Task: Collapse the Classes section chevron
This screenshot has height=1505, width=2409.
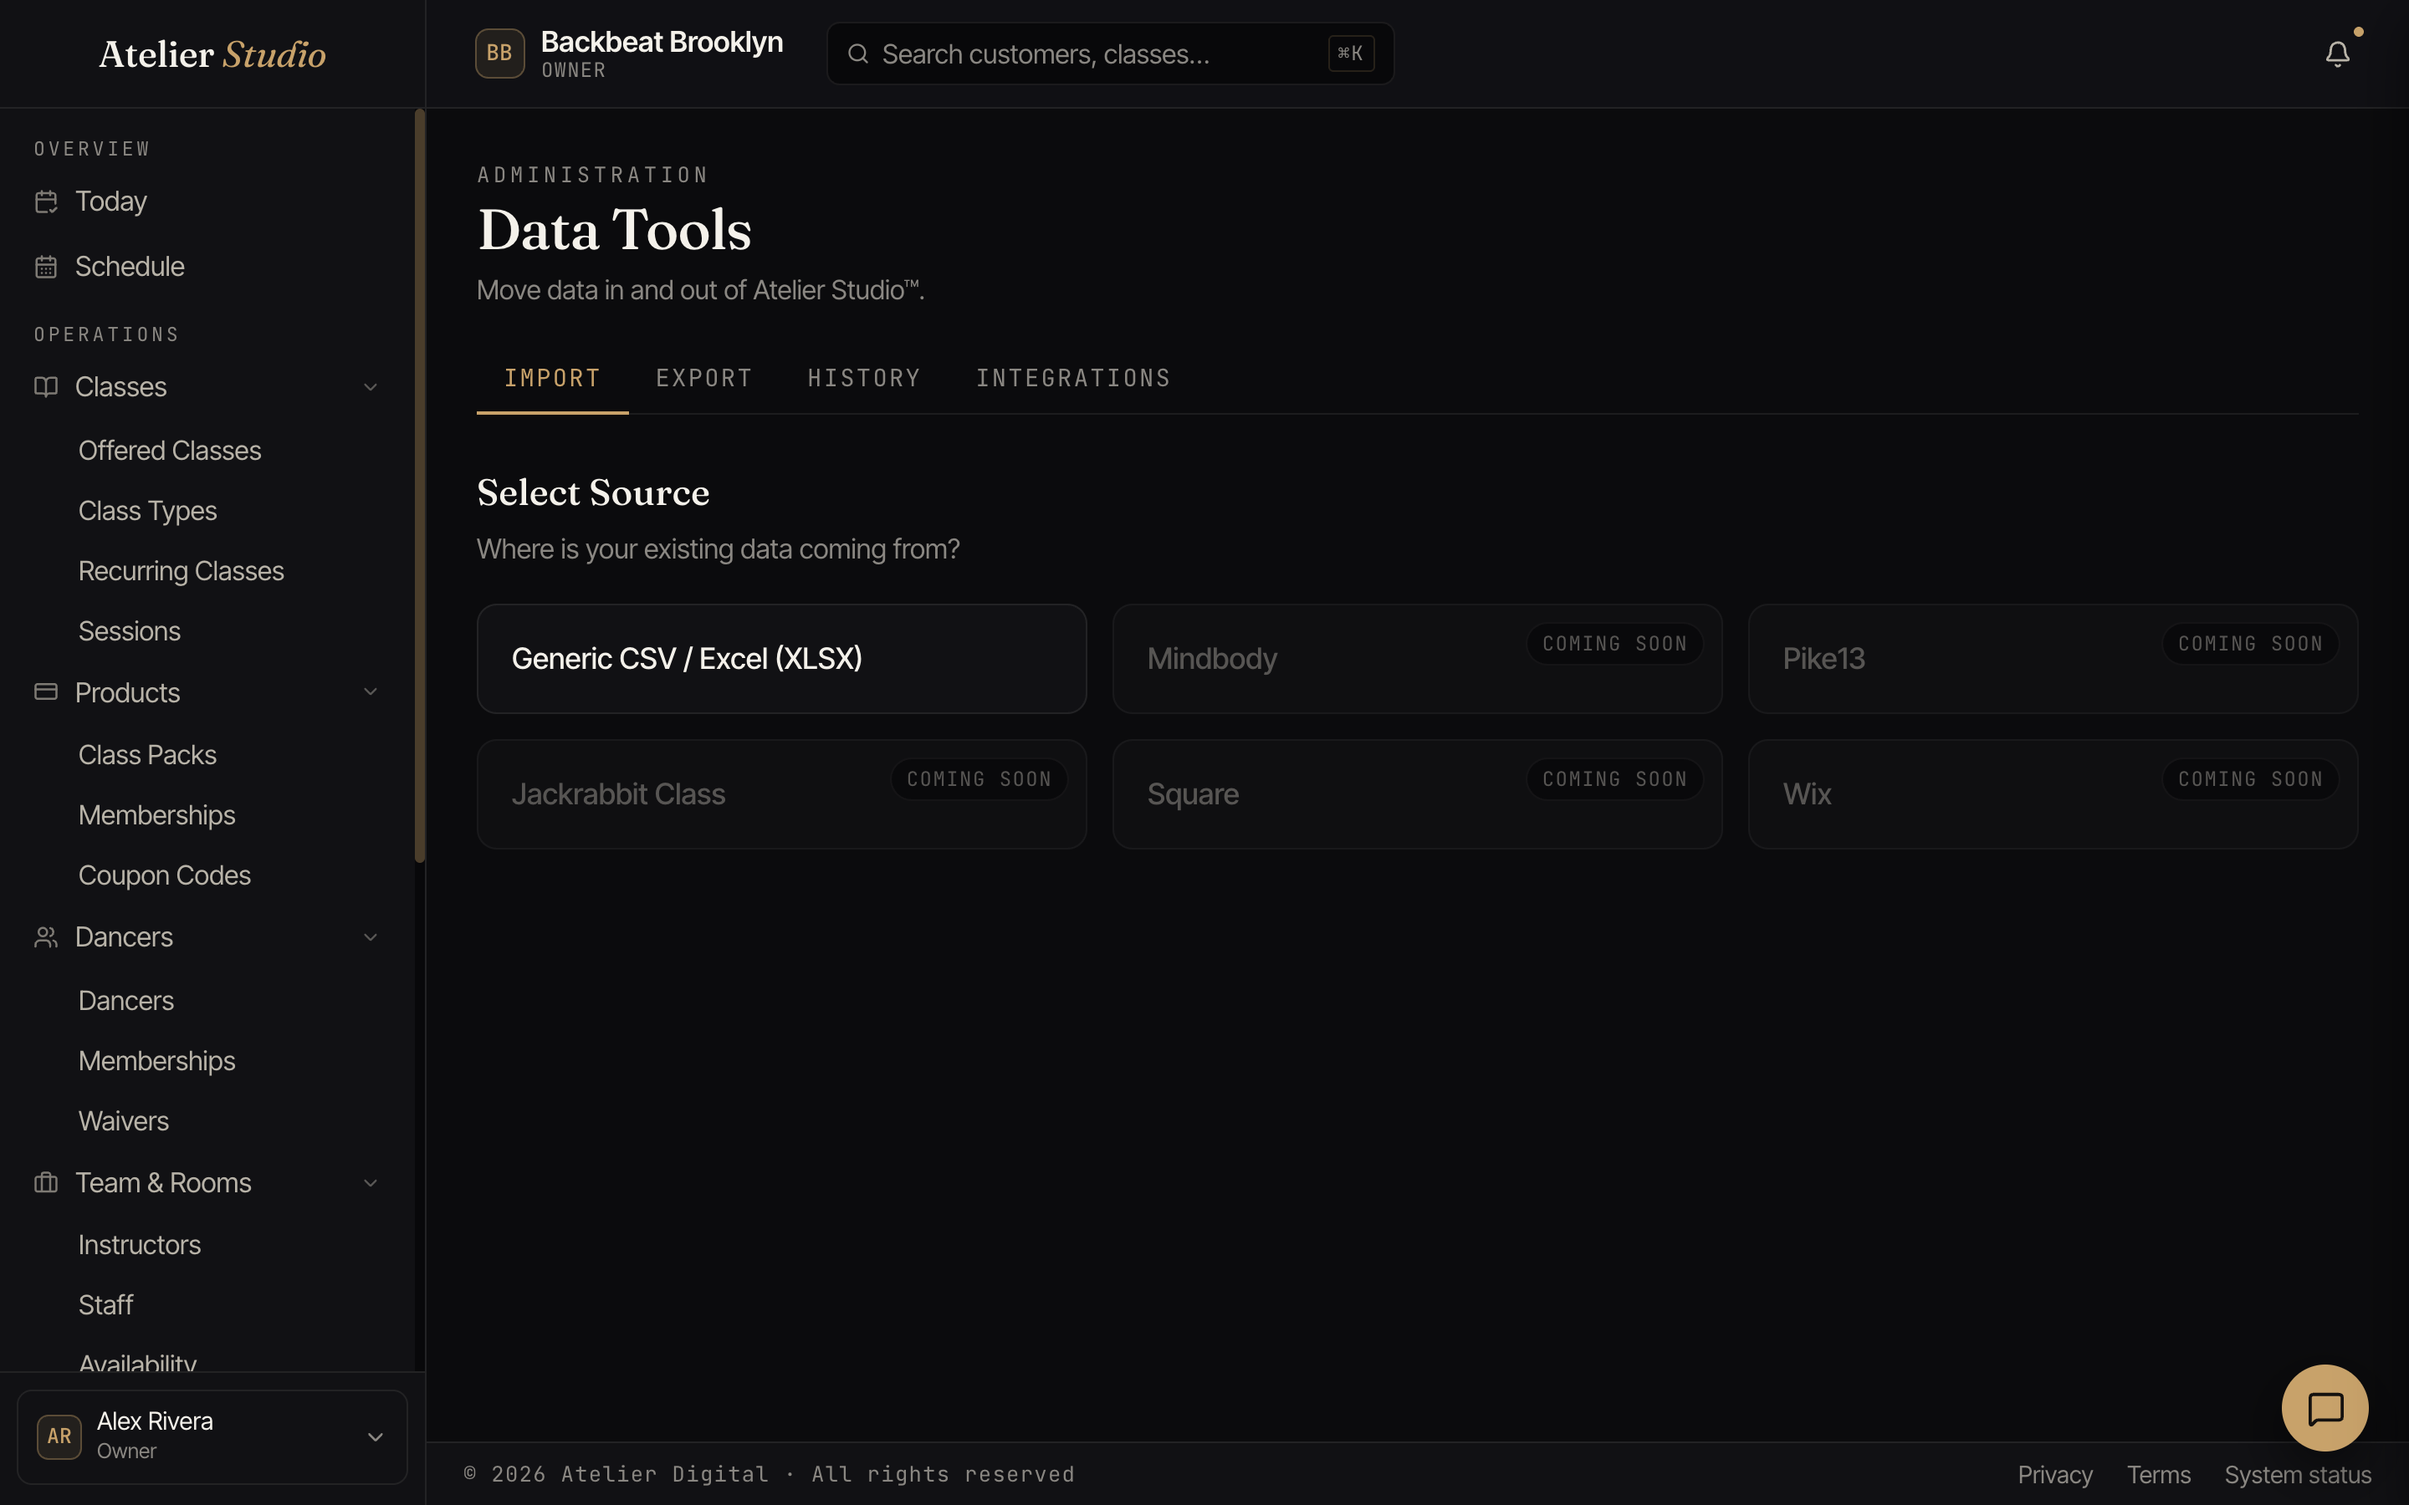Action: pyautogui.click(x=371, y=387)
